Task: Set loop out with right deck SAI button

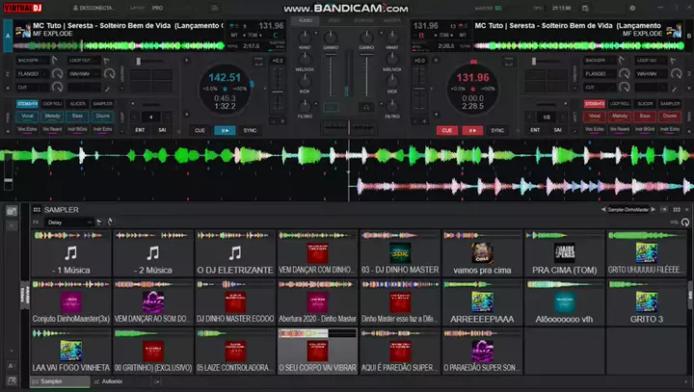Action: click(x=558, y=130)
